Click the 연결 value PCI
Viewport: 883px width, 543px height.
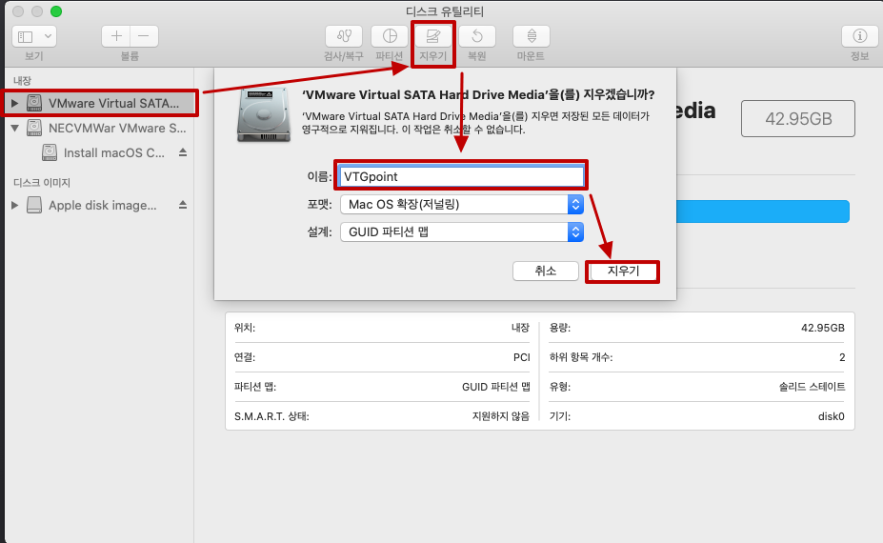pos(521,357)
